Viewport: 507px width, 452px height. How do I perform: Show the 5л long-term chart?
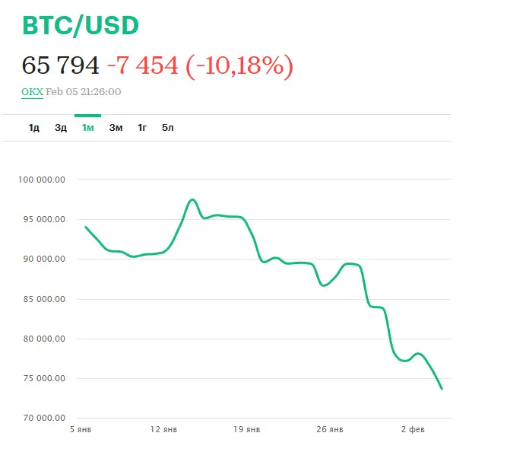[x=168, y=127]
